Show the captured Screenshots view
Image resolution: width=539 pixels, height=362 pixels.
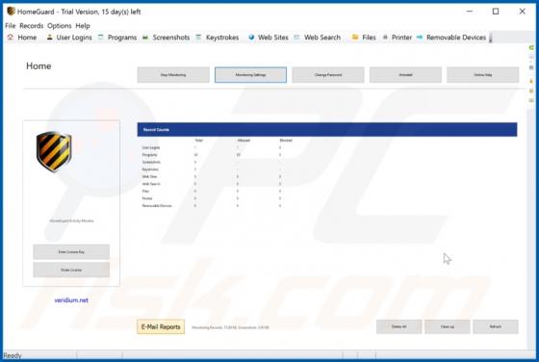(166, 38)
